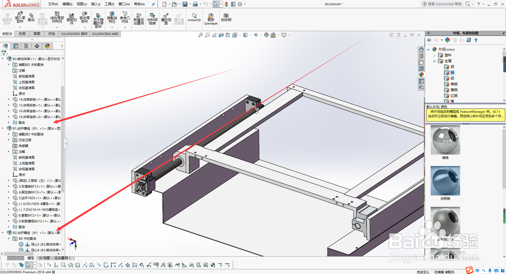
Task: Open the 移动零部件 tool
Action: click(x=85, y=19)
